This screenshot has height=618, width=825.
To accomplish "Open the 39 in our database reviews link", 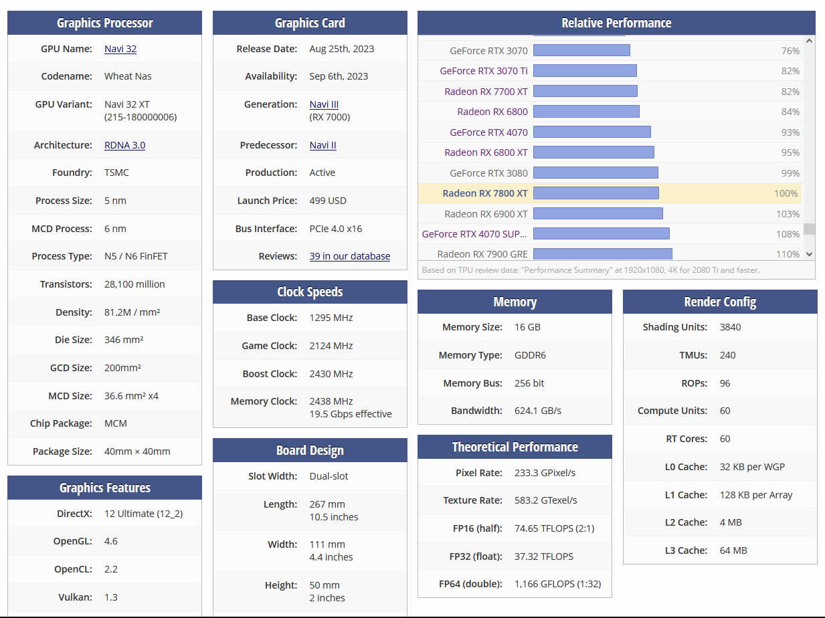I will 349,256.
